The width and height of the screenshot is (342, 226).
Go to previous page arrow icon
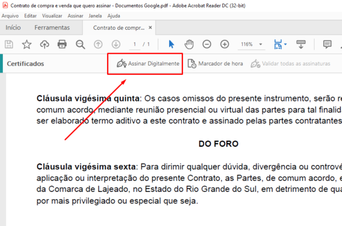(98, 45)
